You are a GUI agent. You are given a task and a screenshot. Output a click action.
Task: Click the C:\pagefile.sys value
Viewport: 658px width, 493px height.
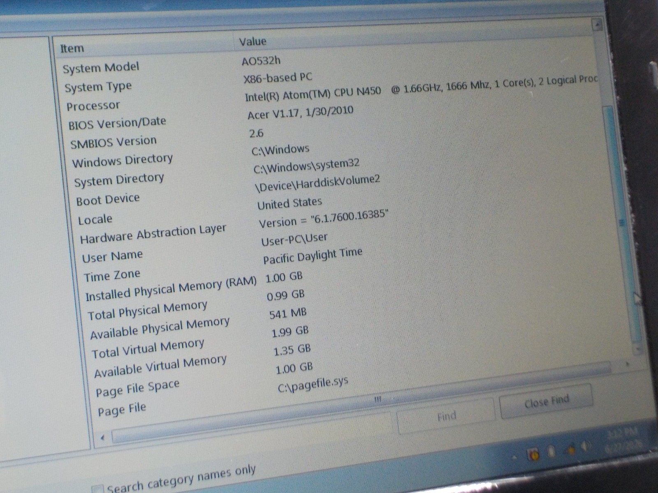313,384
